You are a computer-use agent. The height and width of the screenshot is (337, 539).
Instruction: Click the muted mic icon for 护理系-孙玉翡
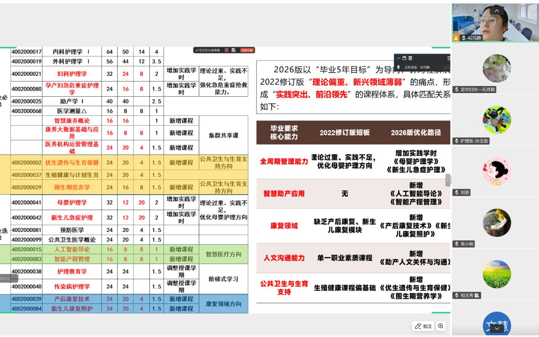point(456,141)
